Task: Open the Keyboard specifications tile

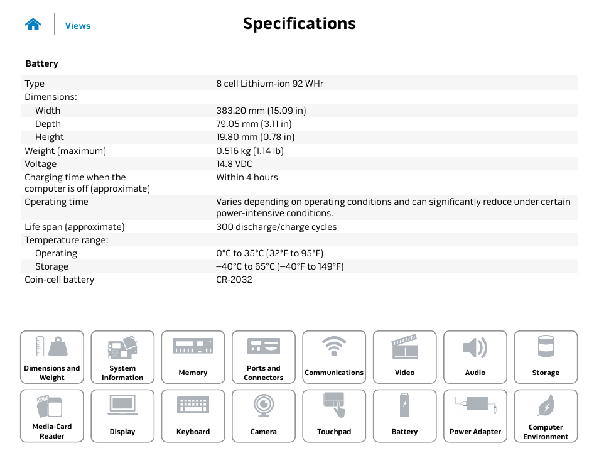Action: tap(193, 416)
